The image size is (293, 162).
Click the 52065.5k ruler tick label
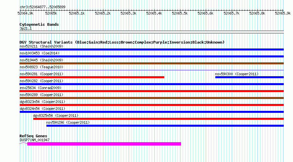tap(180, 13)
